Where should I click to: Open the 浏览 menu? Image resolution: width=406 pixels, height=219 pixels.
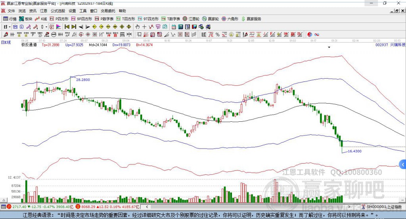pyautogui.click(x=22, y=11)
